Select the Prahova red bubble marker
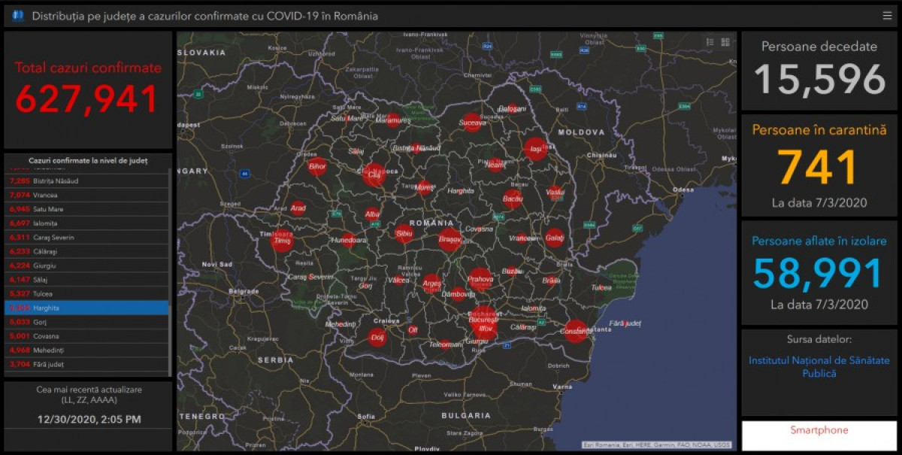Screen dimensions: 902x455 [480, 279]
